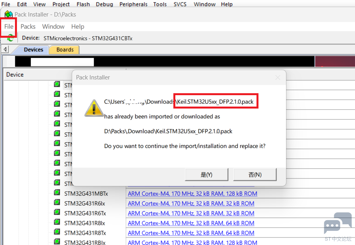Image resolution: width=355 pixels, height=245 pixels.
Task: Open summary link for STM32G431R6Tx
Action: (x=191, y=214)
